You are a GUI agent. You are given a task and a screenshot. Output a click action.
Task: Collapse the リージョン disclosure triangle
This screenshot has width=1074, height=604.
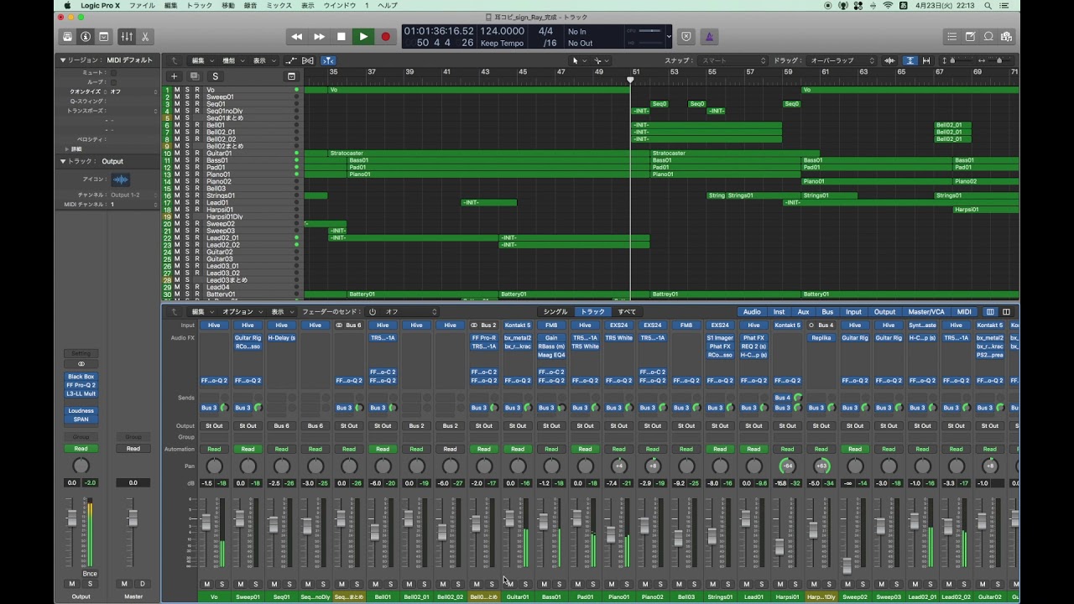62,60
